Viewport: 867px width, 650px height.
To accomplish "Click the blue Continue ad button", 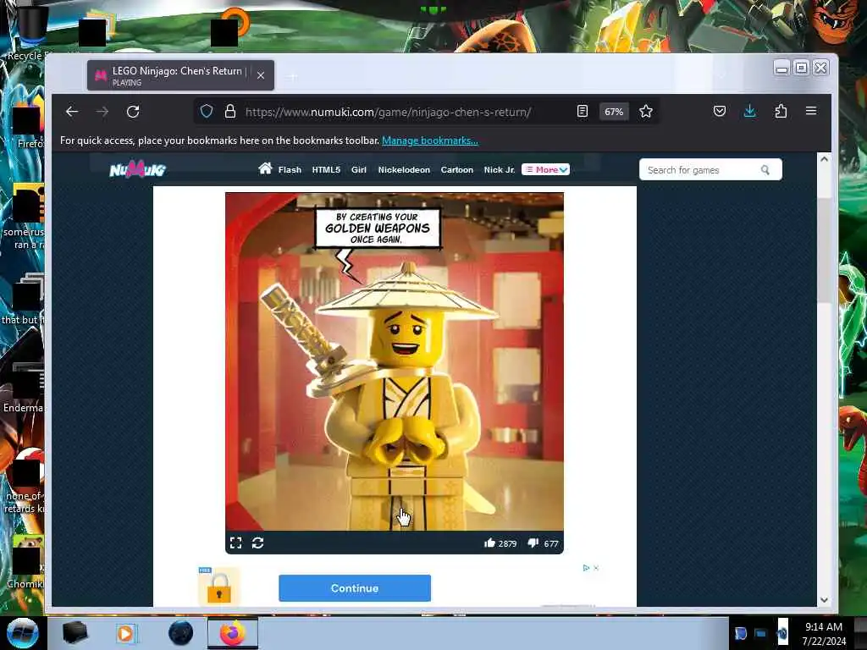I will (355, 588).
